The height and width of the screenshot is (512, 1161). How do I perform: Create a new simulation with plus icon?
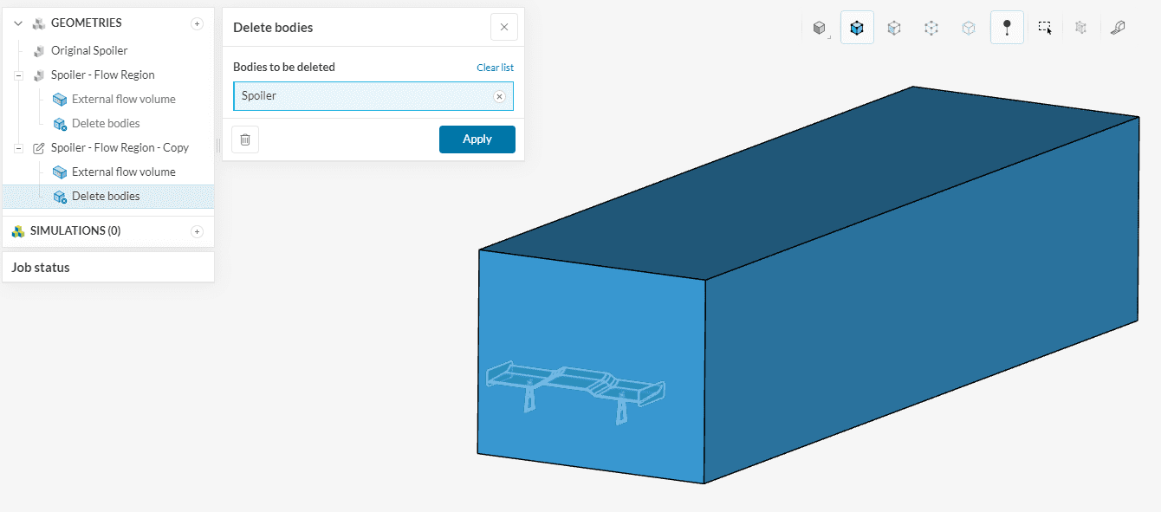pos(197,231)
